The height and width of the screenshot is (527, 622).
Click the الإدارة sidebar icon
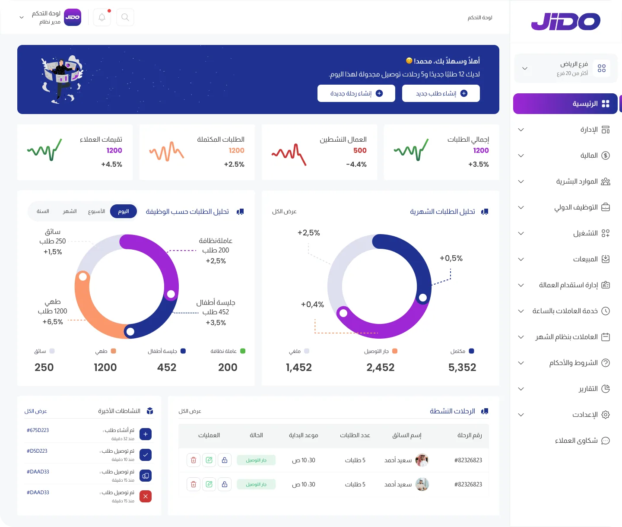pos(606,130)
